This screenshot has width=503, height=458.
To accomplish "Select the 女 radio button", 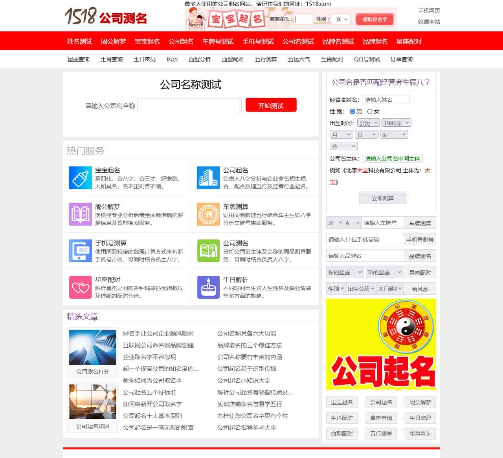I will [370, 111].
